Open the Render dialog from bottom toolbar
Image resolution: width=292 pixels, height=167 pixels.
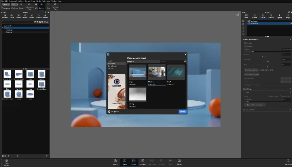coord(180,162)
